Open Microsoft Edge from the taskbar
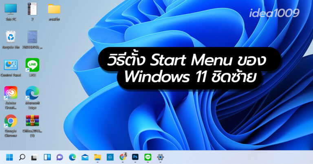Image resolution: width=313 pixels, height=164 pixels. (72, 157)
